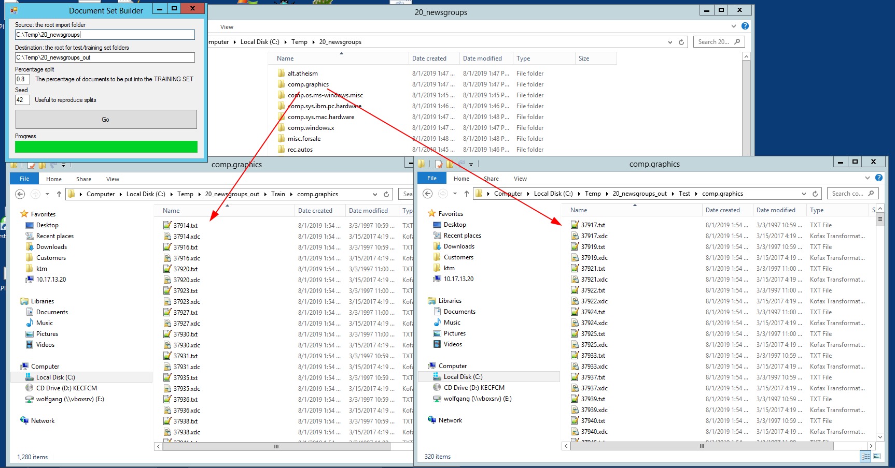Viewport: 895px width, 468px height.
Task: Switch to details view in the Test window
Action: [x=865, y=456]
